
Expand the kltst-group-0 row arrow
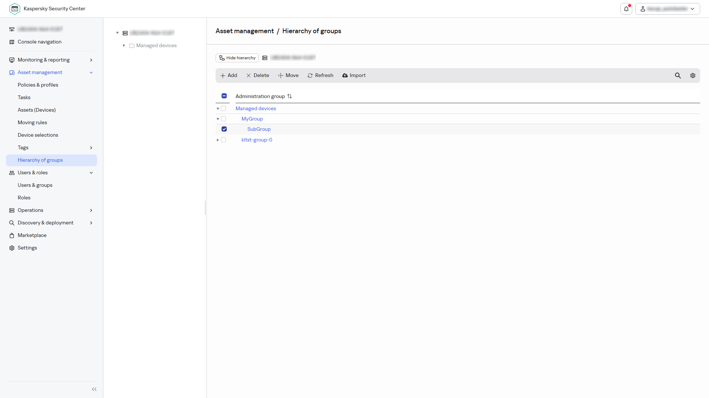[218, 140]
